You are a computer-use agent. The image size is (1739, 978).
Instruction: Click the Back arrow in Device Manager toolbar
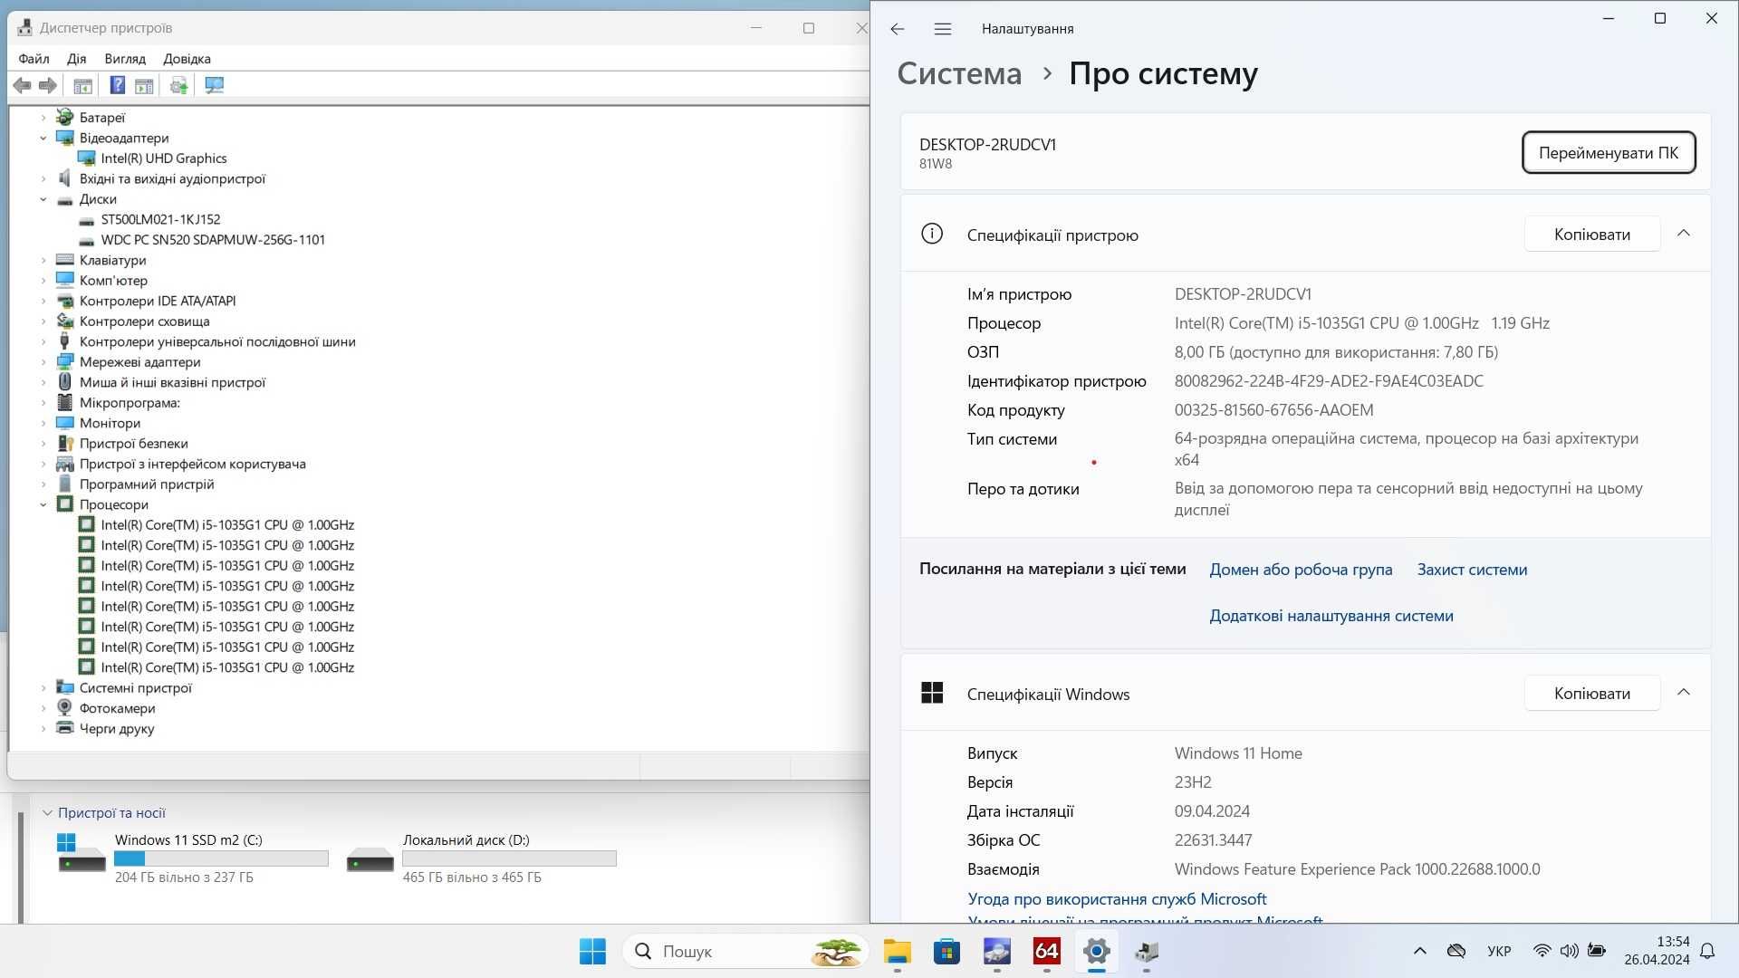23,85
